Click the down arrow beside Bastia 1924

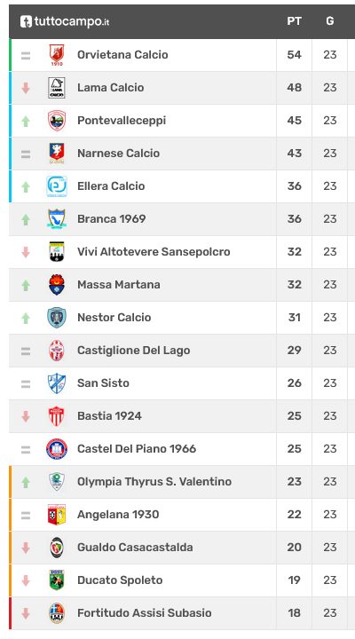point(26,416)
